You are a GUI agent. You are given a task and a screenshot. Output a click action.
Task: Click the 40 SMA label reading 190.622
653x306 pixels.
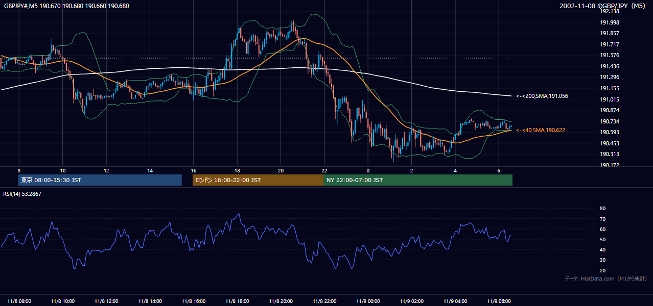point(541,131)
